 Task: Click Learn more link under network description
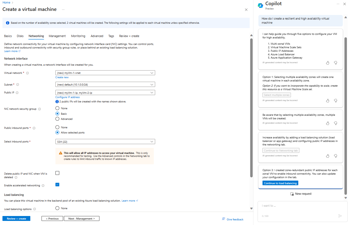point(12,51)
